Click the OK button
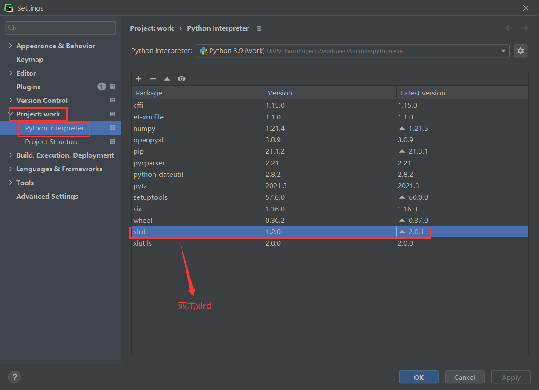 click(419, 377)
